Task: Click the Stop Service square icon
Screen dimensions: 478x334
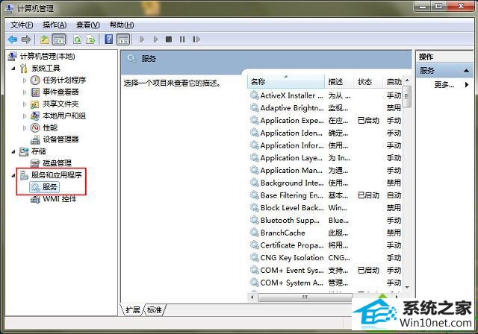Action: point(169,40)
